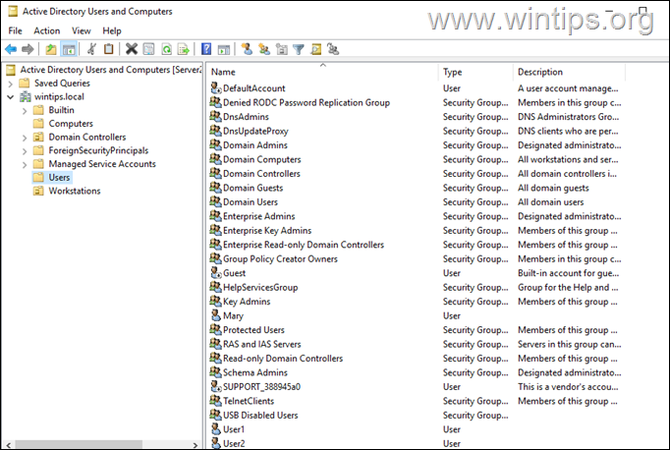This screenshot has height=450, width=670.
Task: Click the Up one level folder icon
Action: [x=51, y=48]
